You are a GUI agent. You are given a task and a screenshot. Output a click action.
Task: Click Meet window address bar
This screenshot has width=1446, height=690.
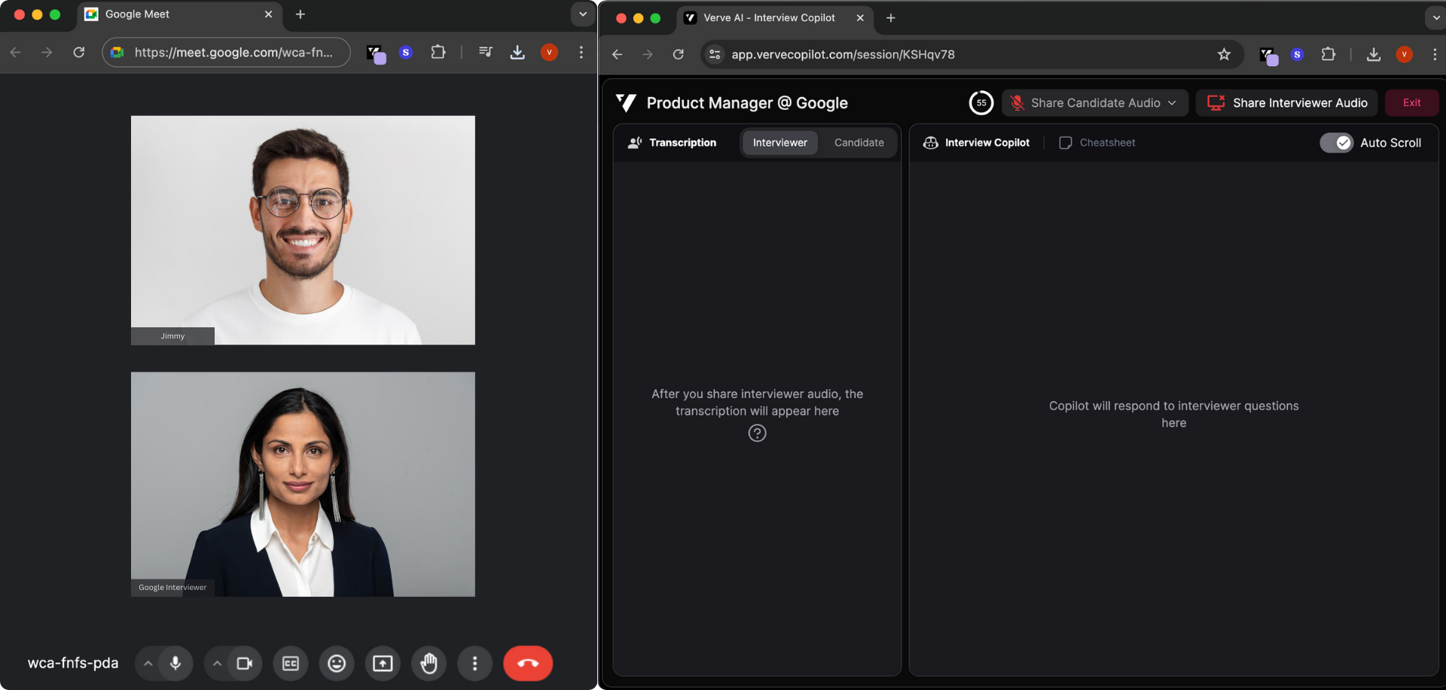226,52
